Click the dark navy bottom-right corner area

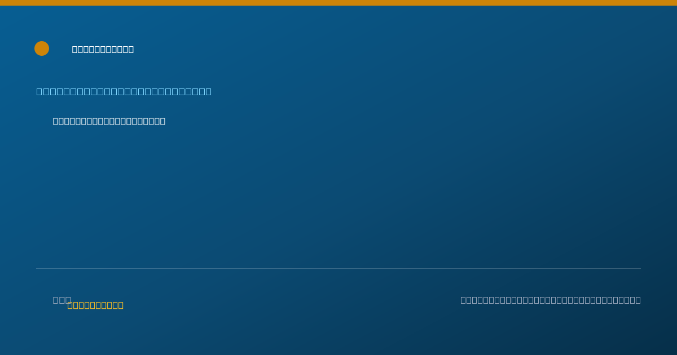649,338
